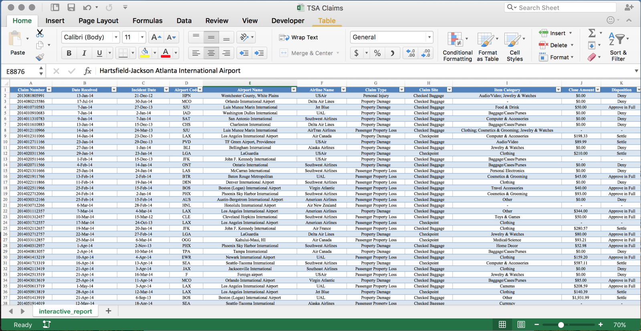The image size is (641, 331).
Task: Switch to the Data tab
Action: pos(184,21)
